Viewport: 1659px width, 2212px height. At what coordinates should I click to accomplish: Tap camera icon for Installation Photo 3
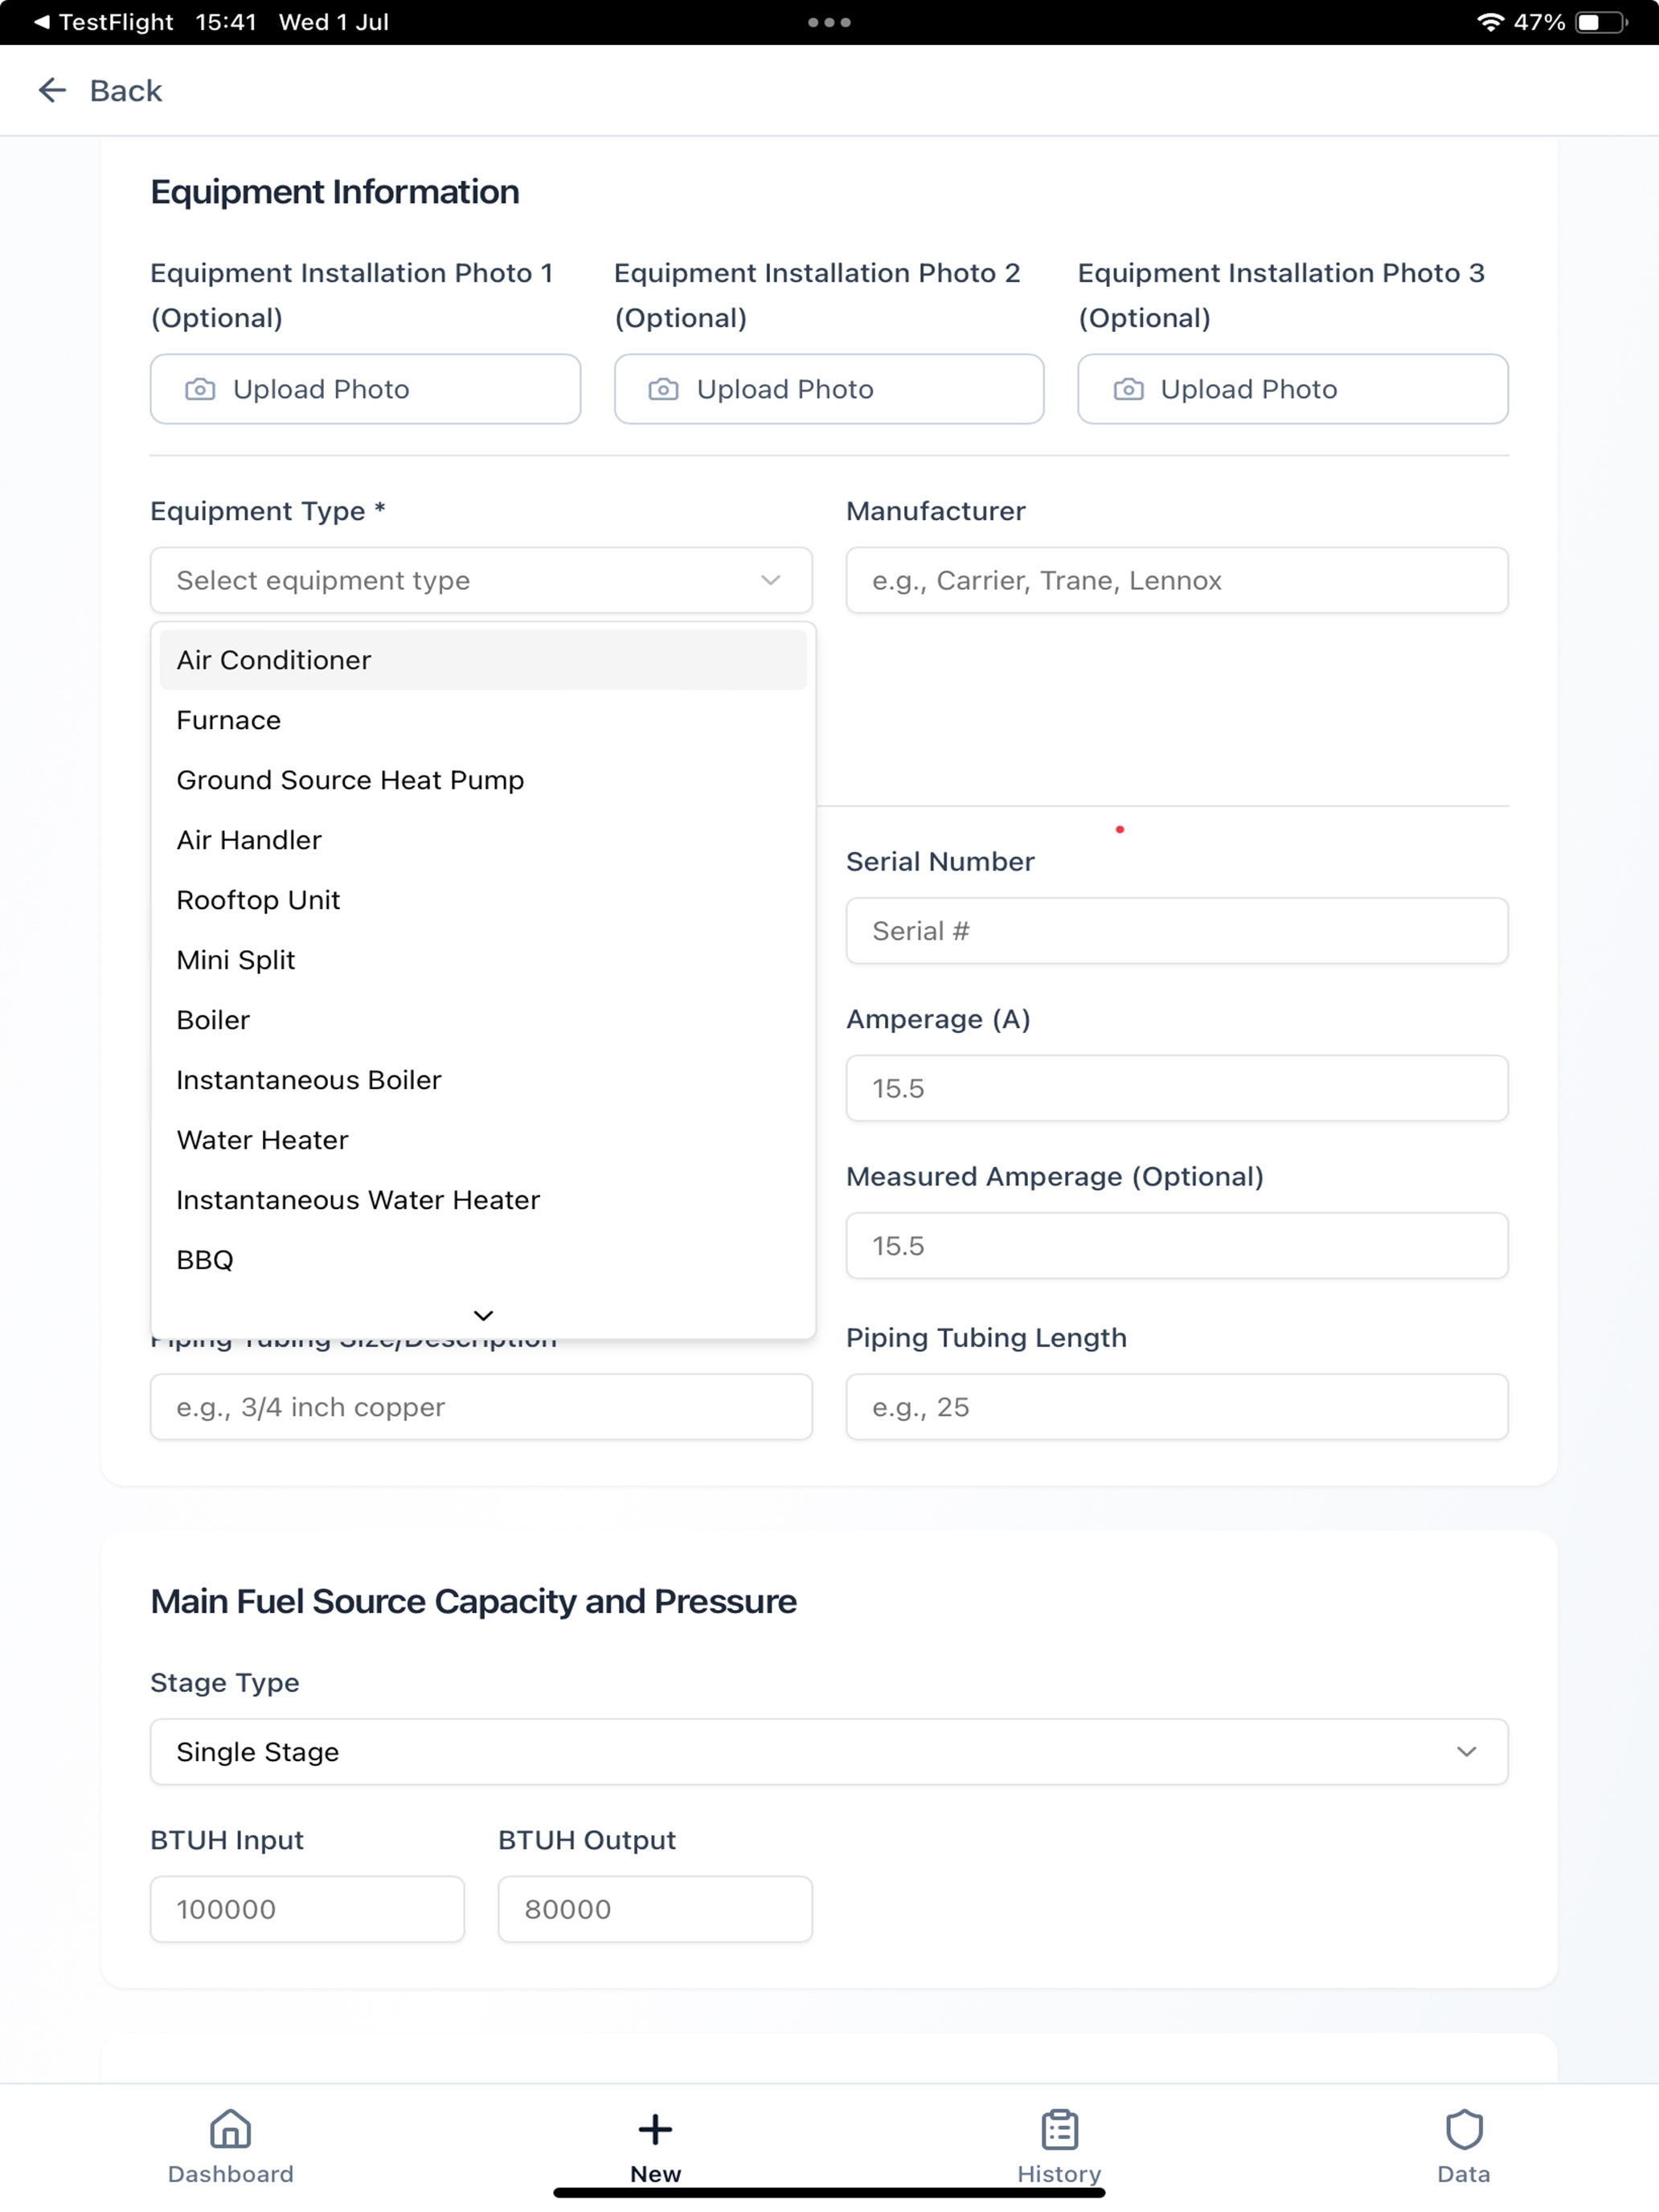click(x=1128, y=389)
